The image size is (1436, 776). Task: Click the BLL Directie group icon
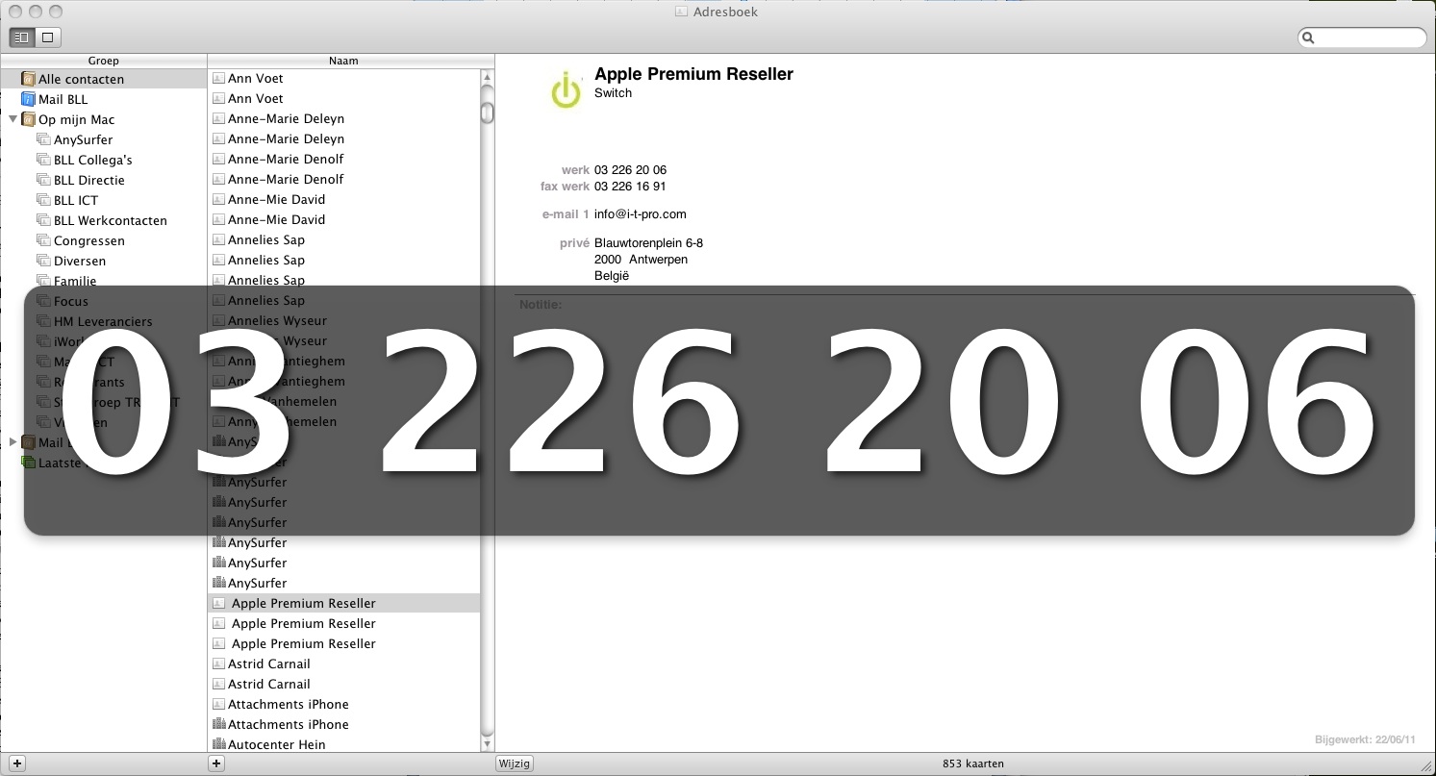pyautogui.click(x=43, y=180)
